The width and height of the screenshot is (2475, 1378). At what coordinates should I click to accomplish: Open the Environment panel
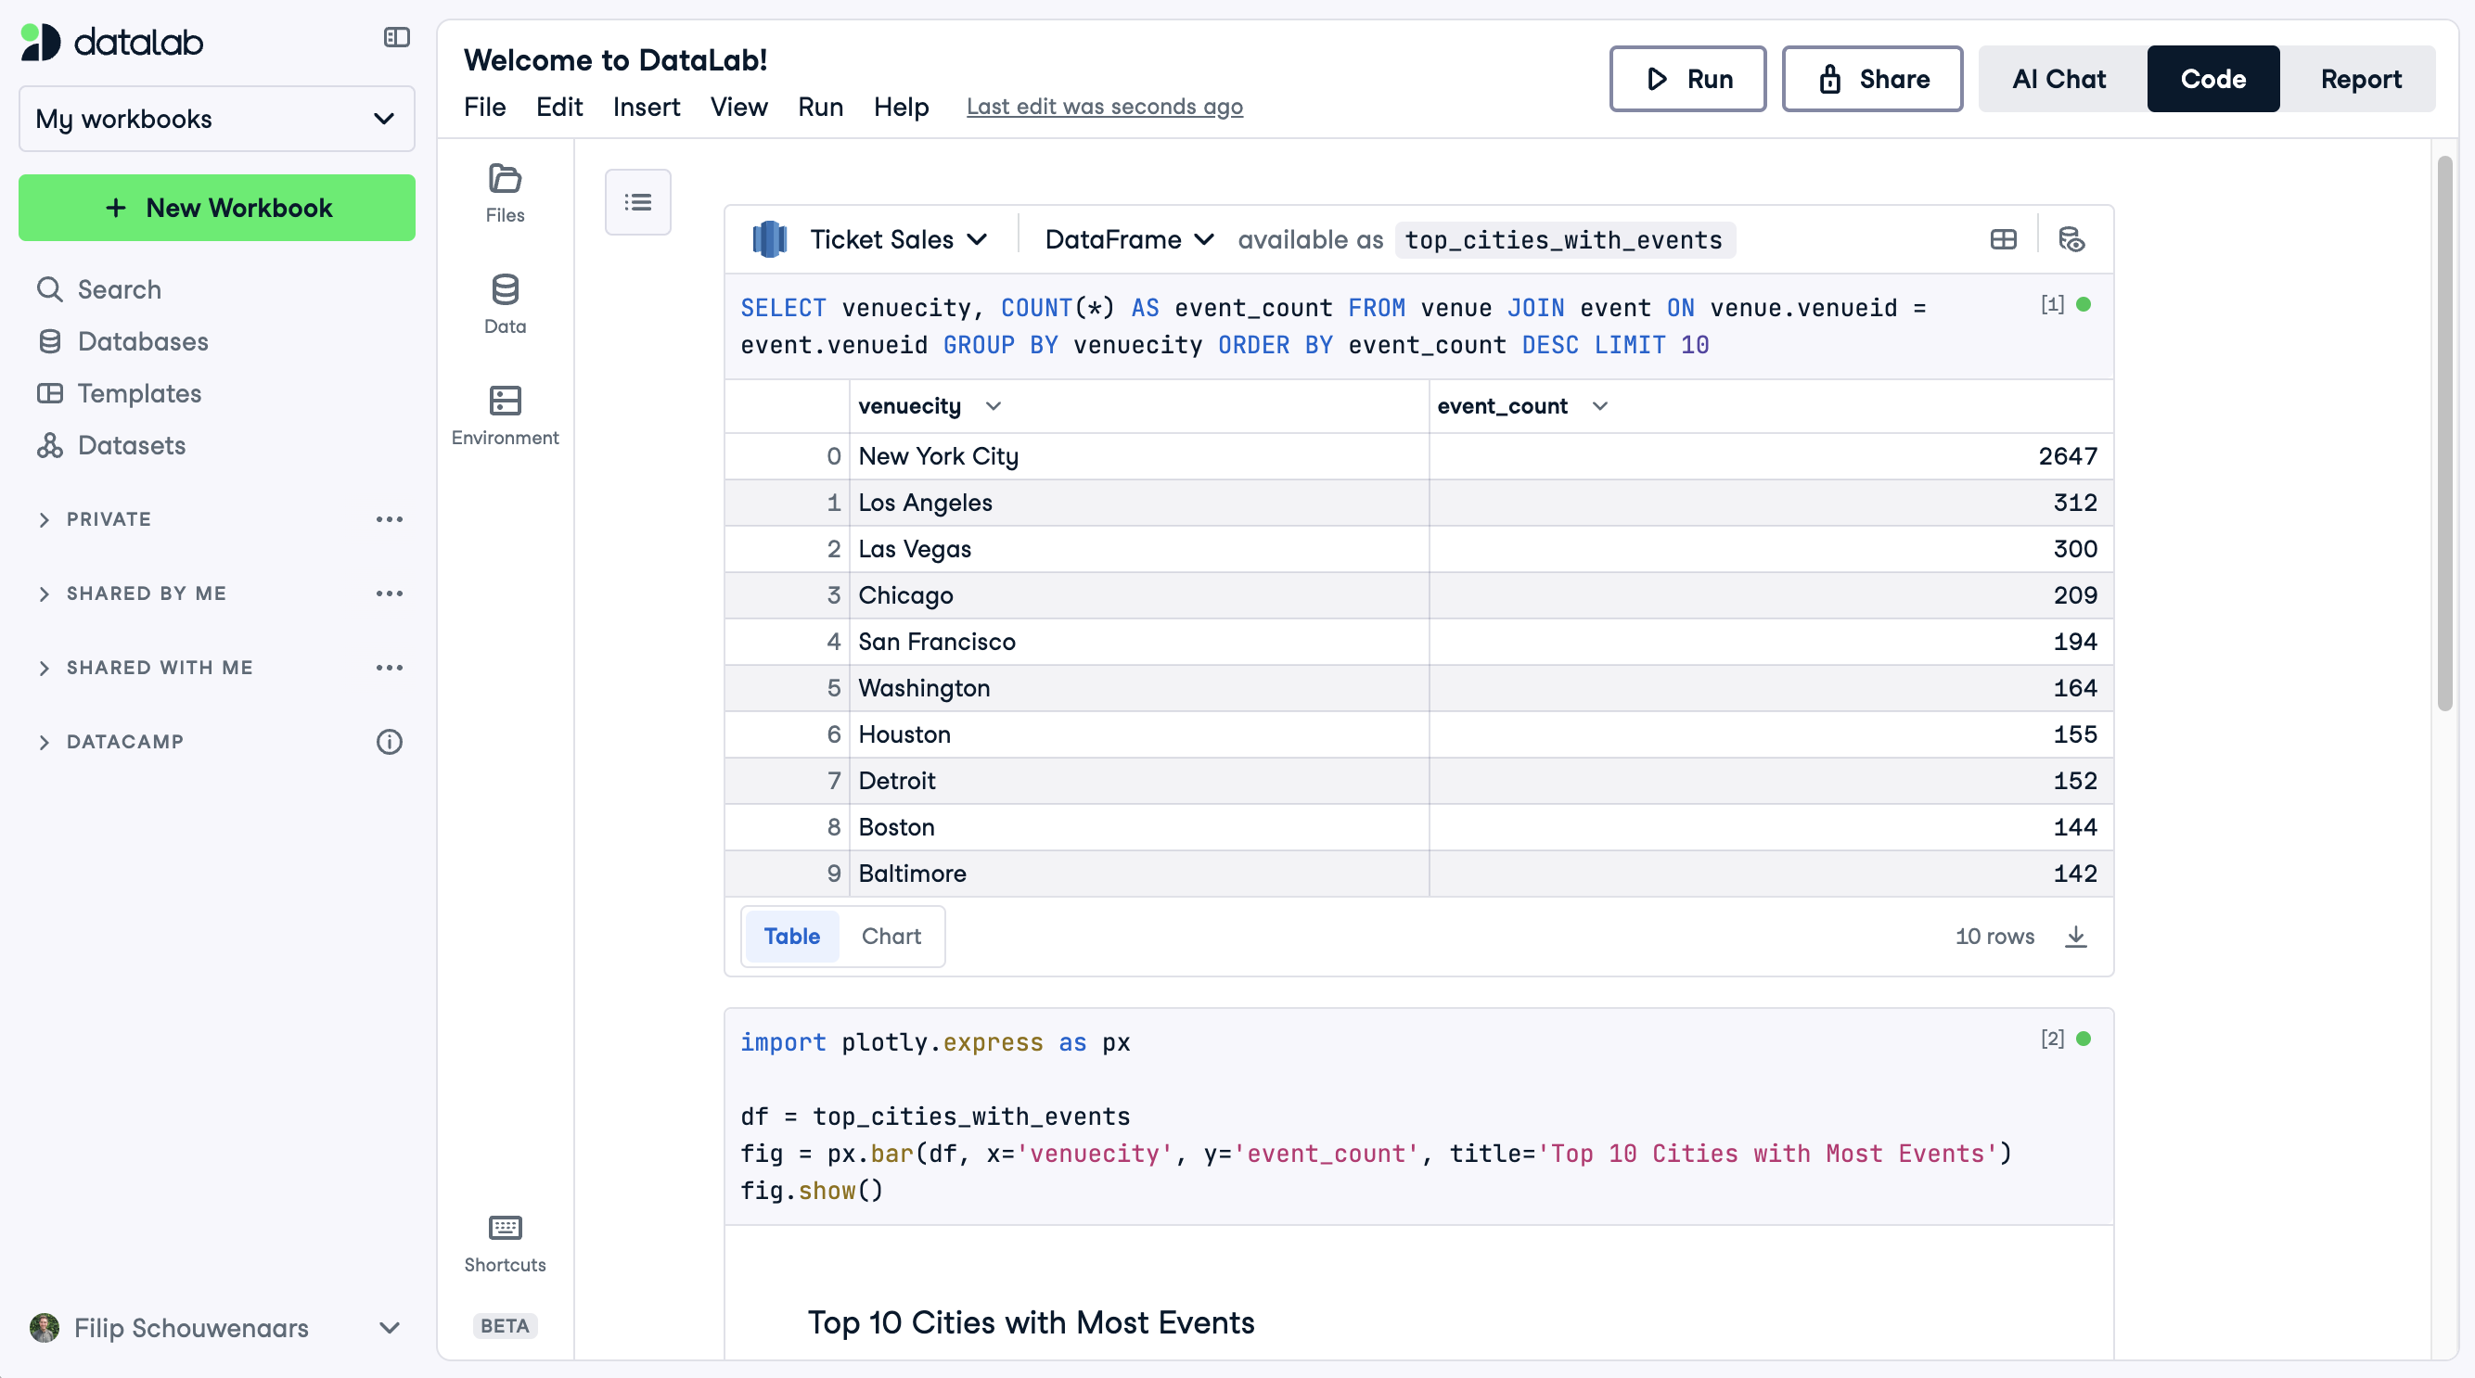(505, 415)
